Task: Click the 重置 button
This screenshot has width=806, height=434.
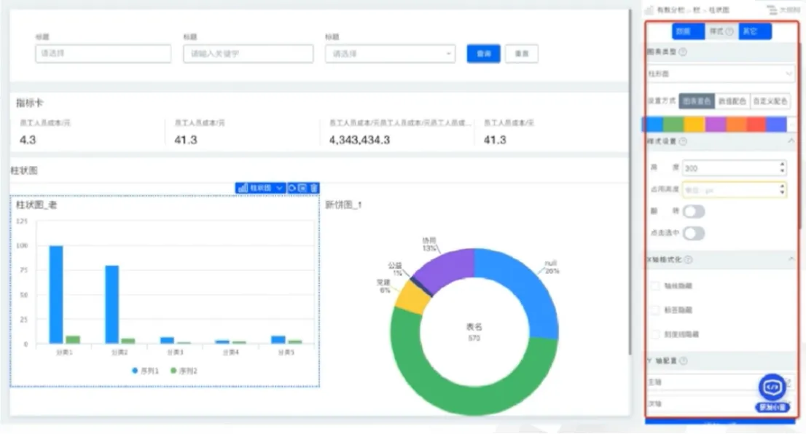Action: pyautogui.click(x=522, y=54)
